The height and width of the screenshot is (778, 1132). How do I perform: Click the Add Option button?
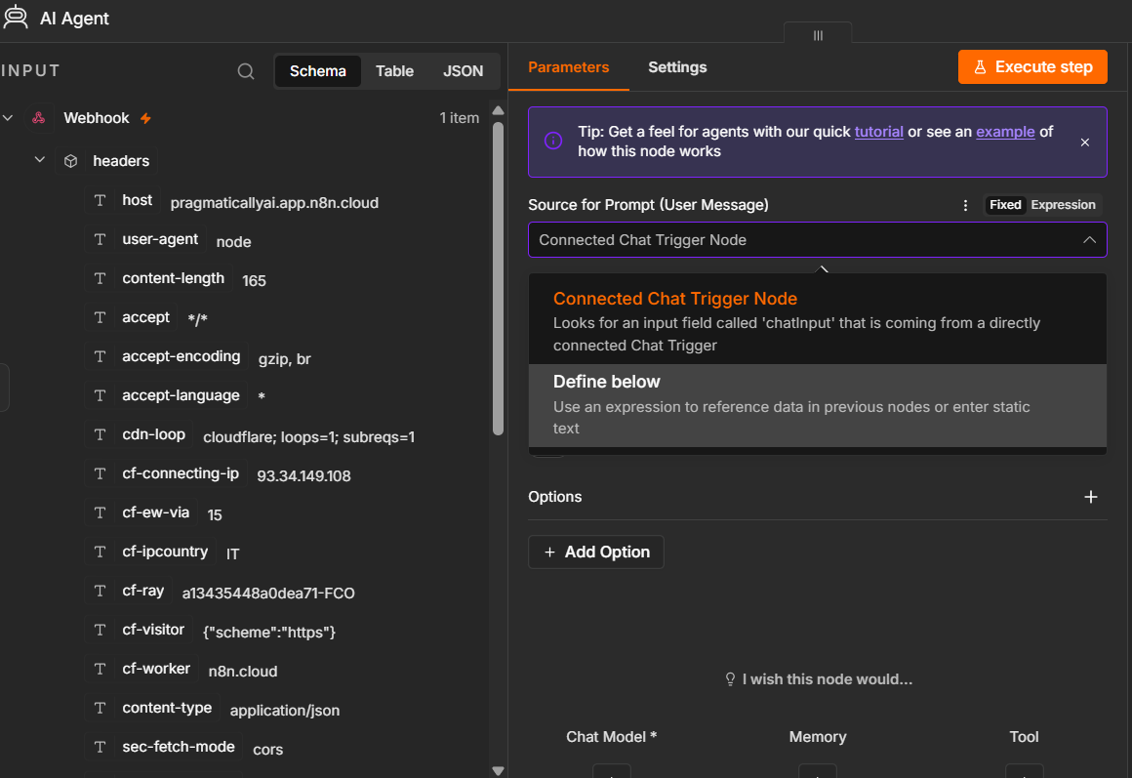[595, 552]
